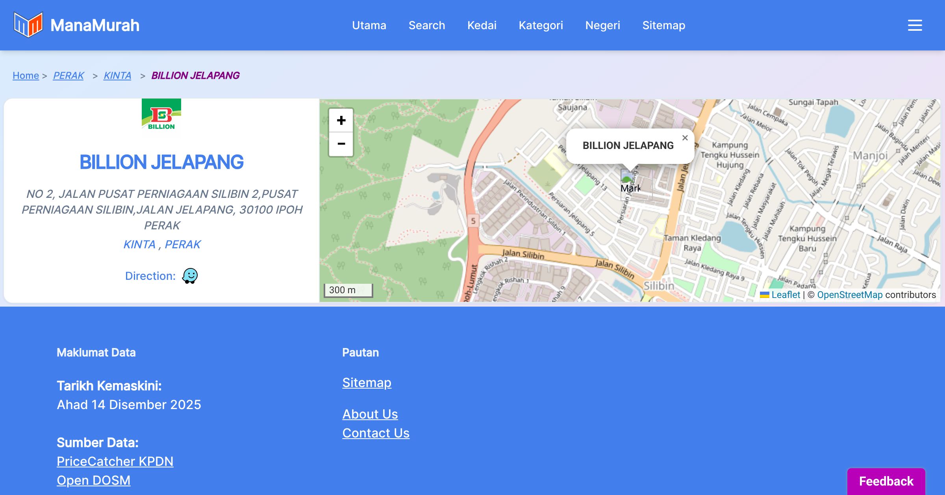Open Waze direction icon

click(x=190, y=276)
